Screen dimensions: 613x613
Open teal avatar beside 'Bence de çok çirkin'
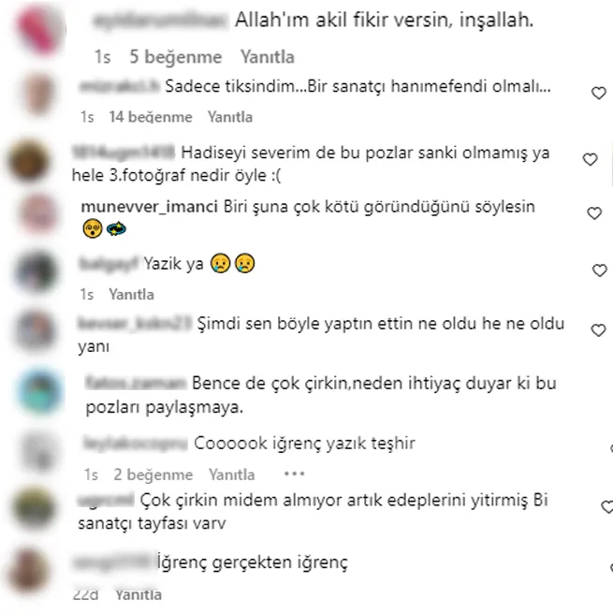coord(40,391)
